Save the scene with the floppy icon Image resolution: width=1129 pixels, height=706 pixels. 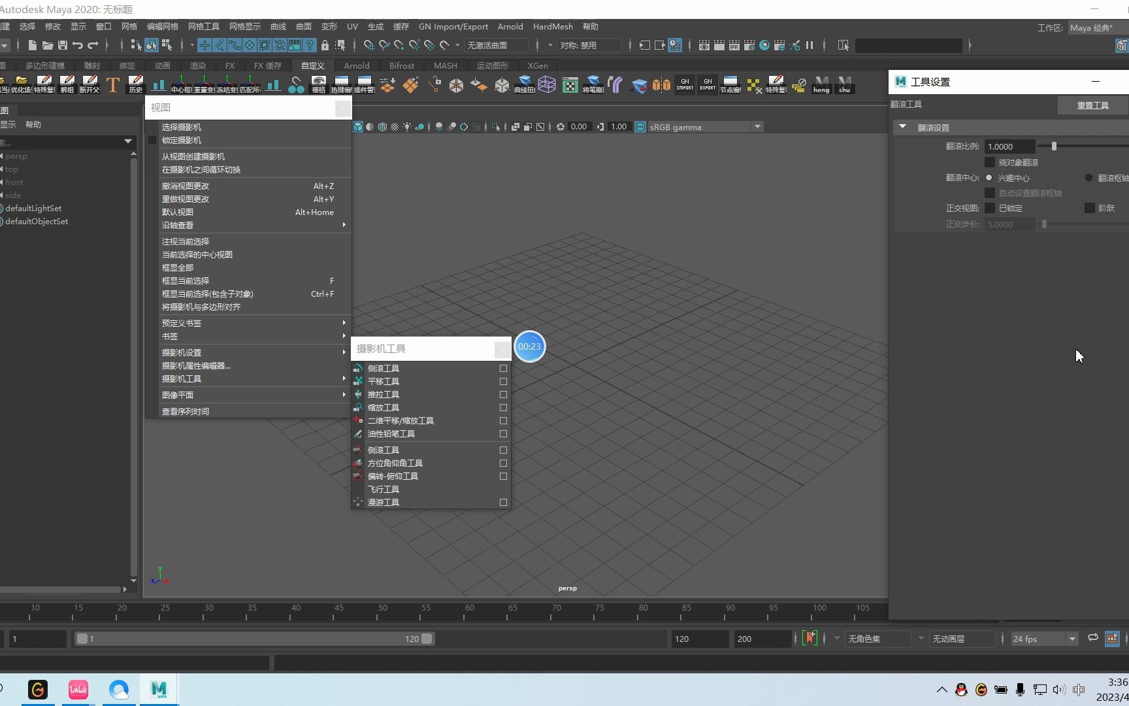[x=63, y=45]
